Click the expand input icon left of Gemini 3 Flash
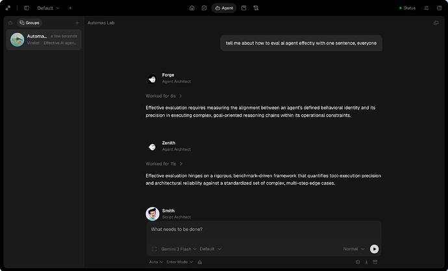Image resolution: width=448 pixels, height=271 pixels. 155,249
